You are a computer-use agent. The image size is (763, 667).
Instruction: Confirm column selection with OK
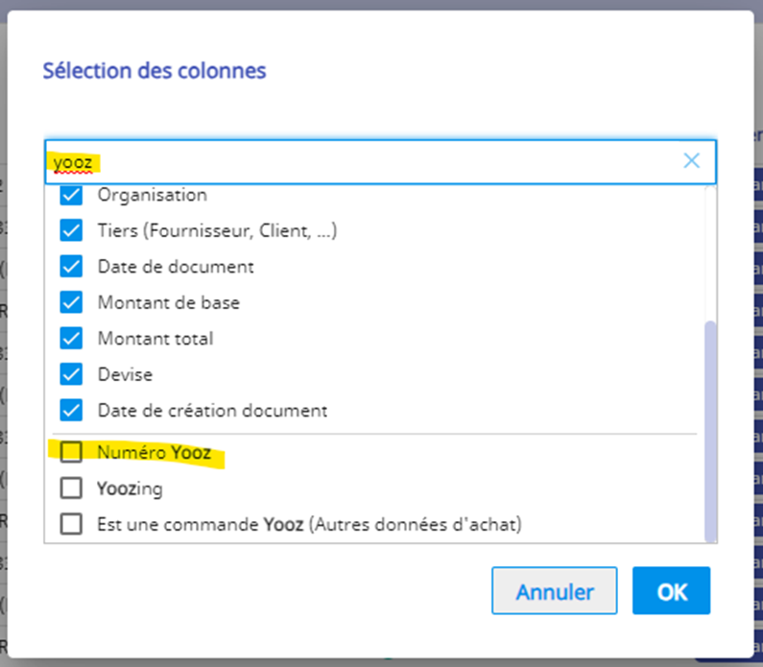[671, 591]
